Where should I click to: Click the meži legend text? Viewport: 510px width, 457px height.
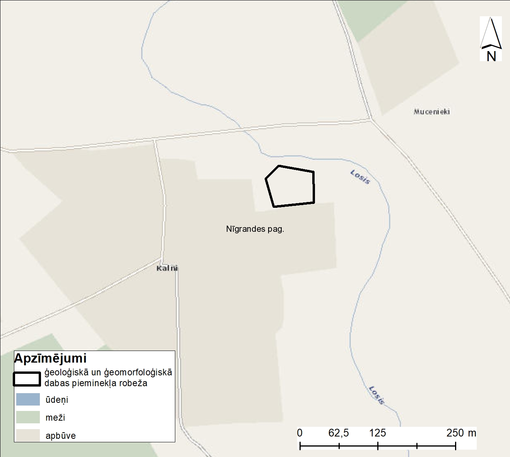pyautogui.click(x=55, y=418)
